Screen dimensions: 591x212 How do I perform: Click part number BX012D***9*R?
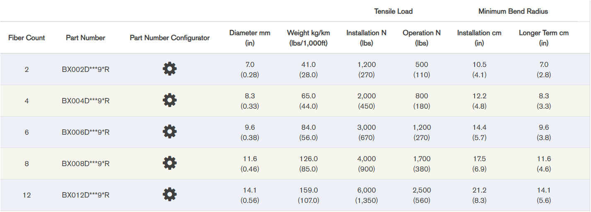pos(86,195)
